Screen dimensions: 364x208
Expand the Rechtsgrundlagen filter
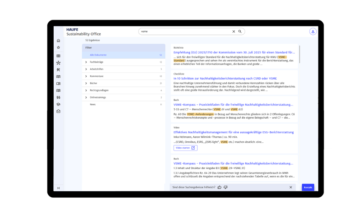point(86,91)
